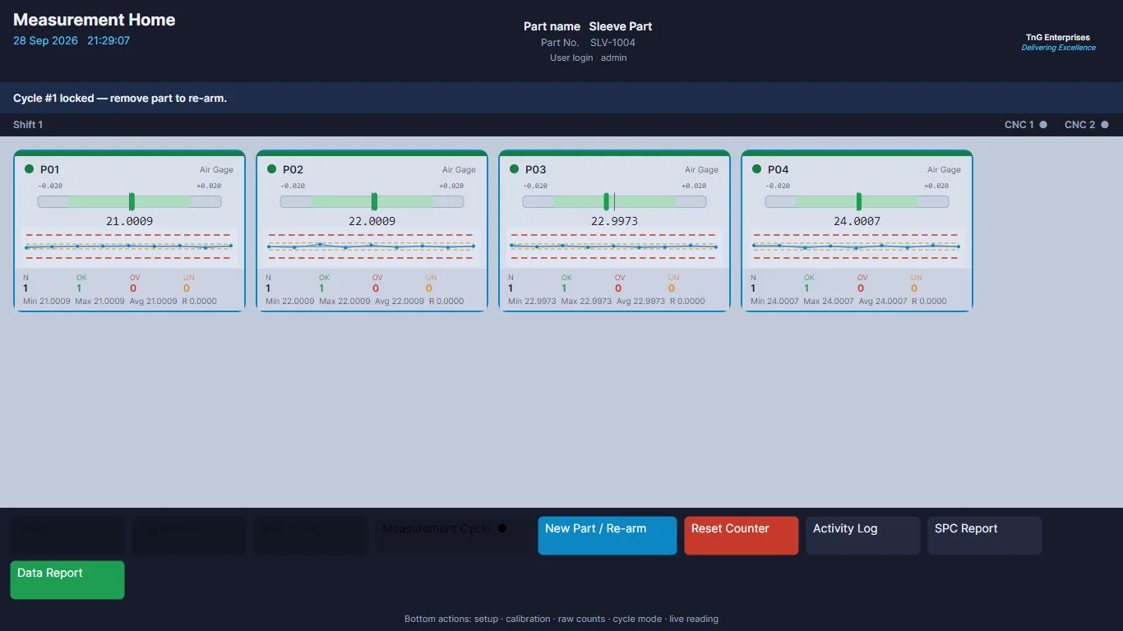
Task: Click the P02 reading 22.0009
Action: (x=372, y=221)
